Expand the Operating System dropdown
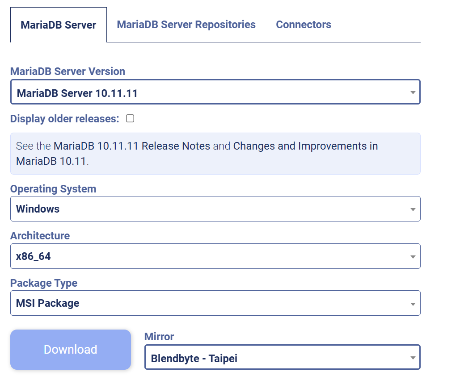 [x=215, y=209]
